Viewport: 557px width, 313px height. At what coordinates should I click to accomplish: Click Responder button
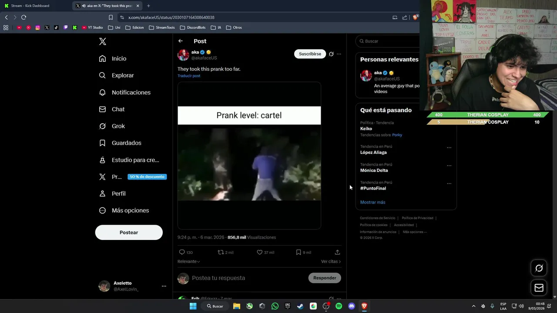pos(325,278)
